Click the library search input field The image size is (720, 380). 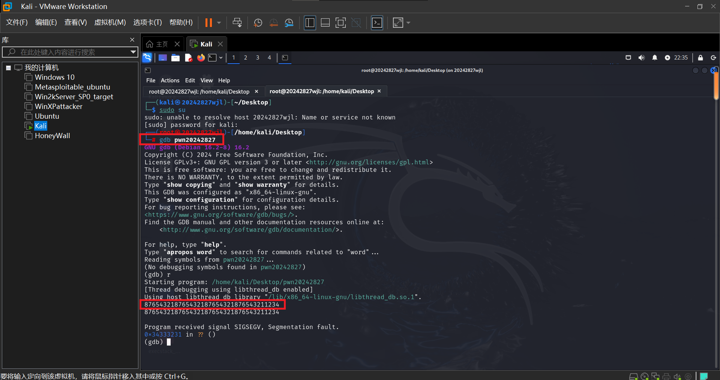[x=70, y=52]
